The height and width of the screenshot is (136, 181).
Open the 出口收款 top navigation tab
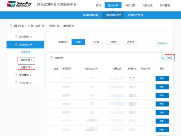[130, 5]
